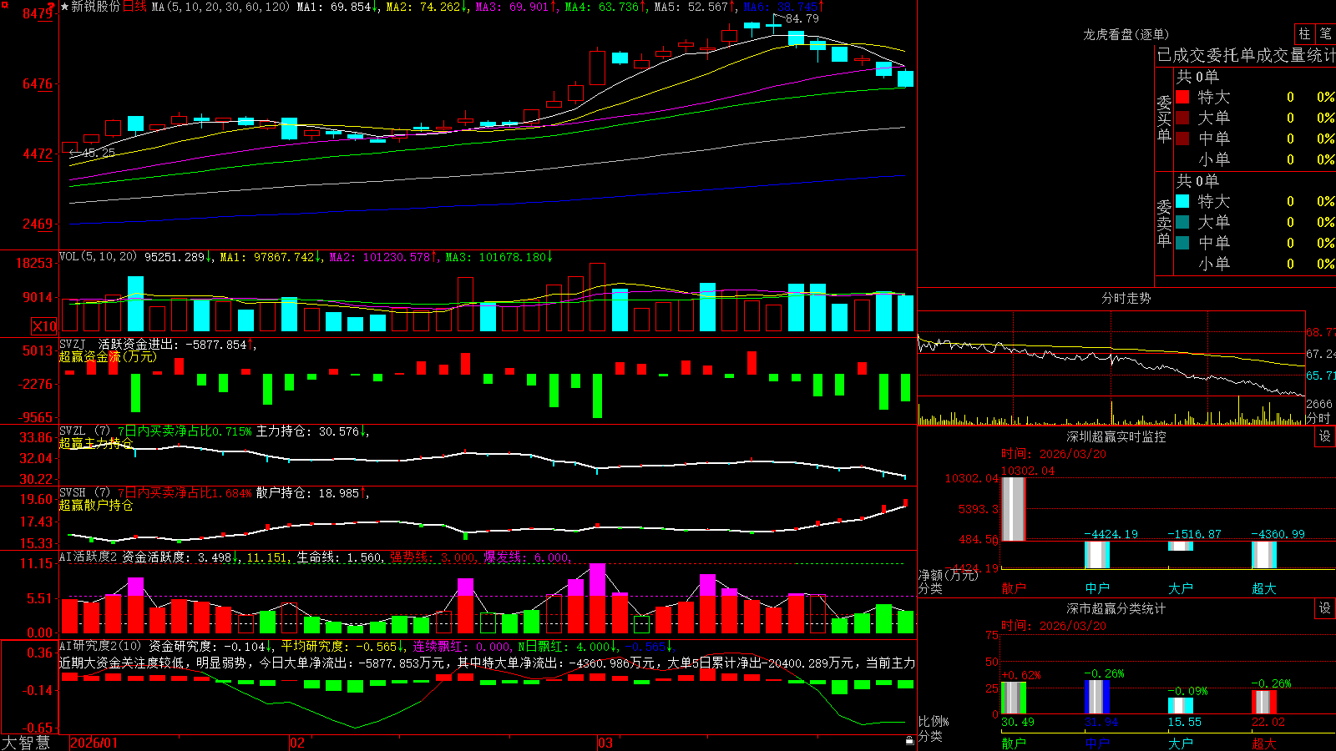
Task: Click the 84.79 high price marker
Action: [802, 18]
